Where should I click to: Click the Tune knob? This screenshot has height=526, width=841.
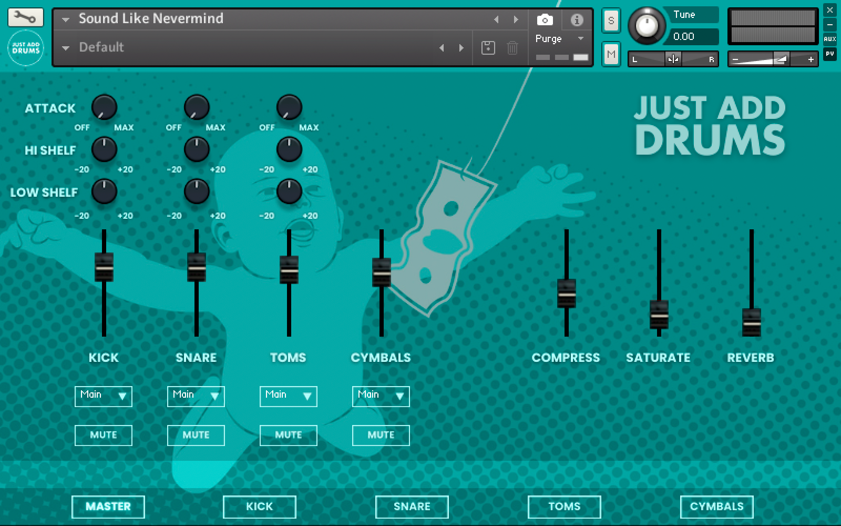tap(647, 25)
